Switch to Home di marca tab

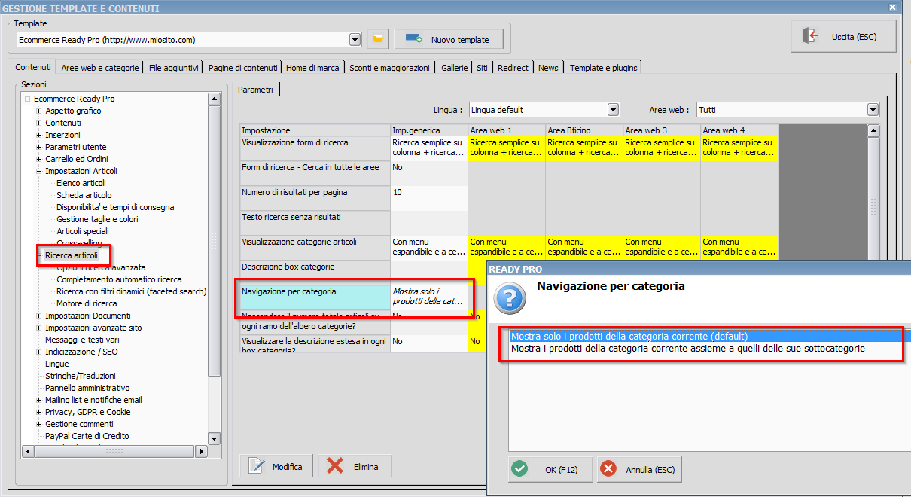pos(312,67)
